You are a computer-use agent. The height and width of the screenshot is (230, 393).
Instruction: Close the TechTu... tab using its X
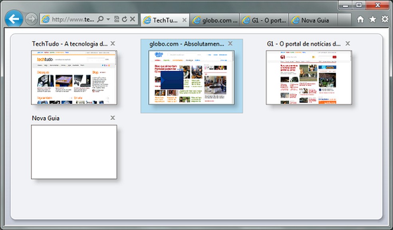pyautogui.click(x=184, y=20)
